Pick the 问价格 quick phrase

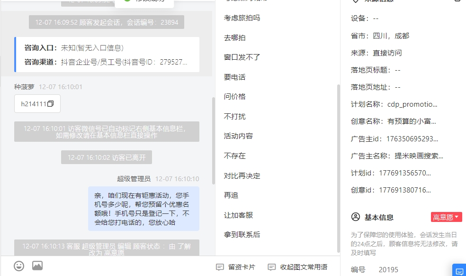[x=235, y=96]
